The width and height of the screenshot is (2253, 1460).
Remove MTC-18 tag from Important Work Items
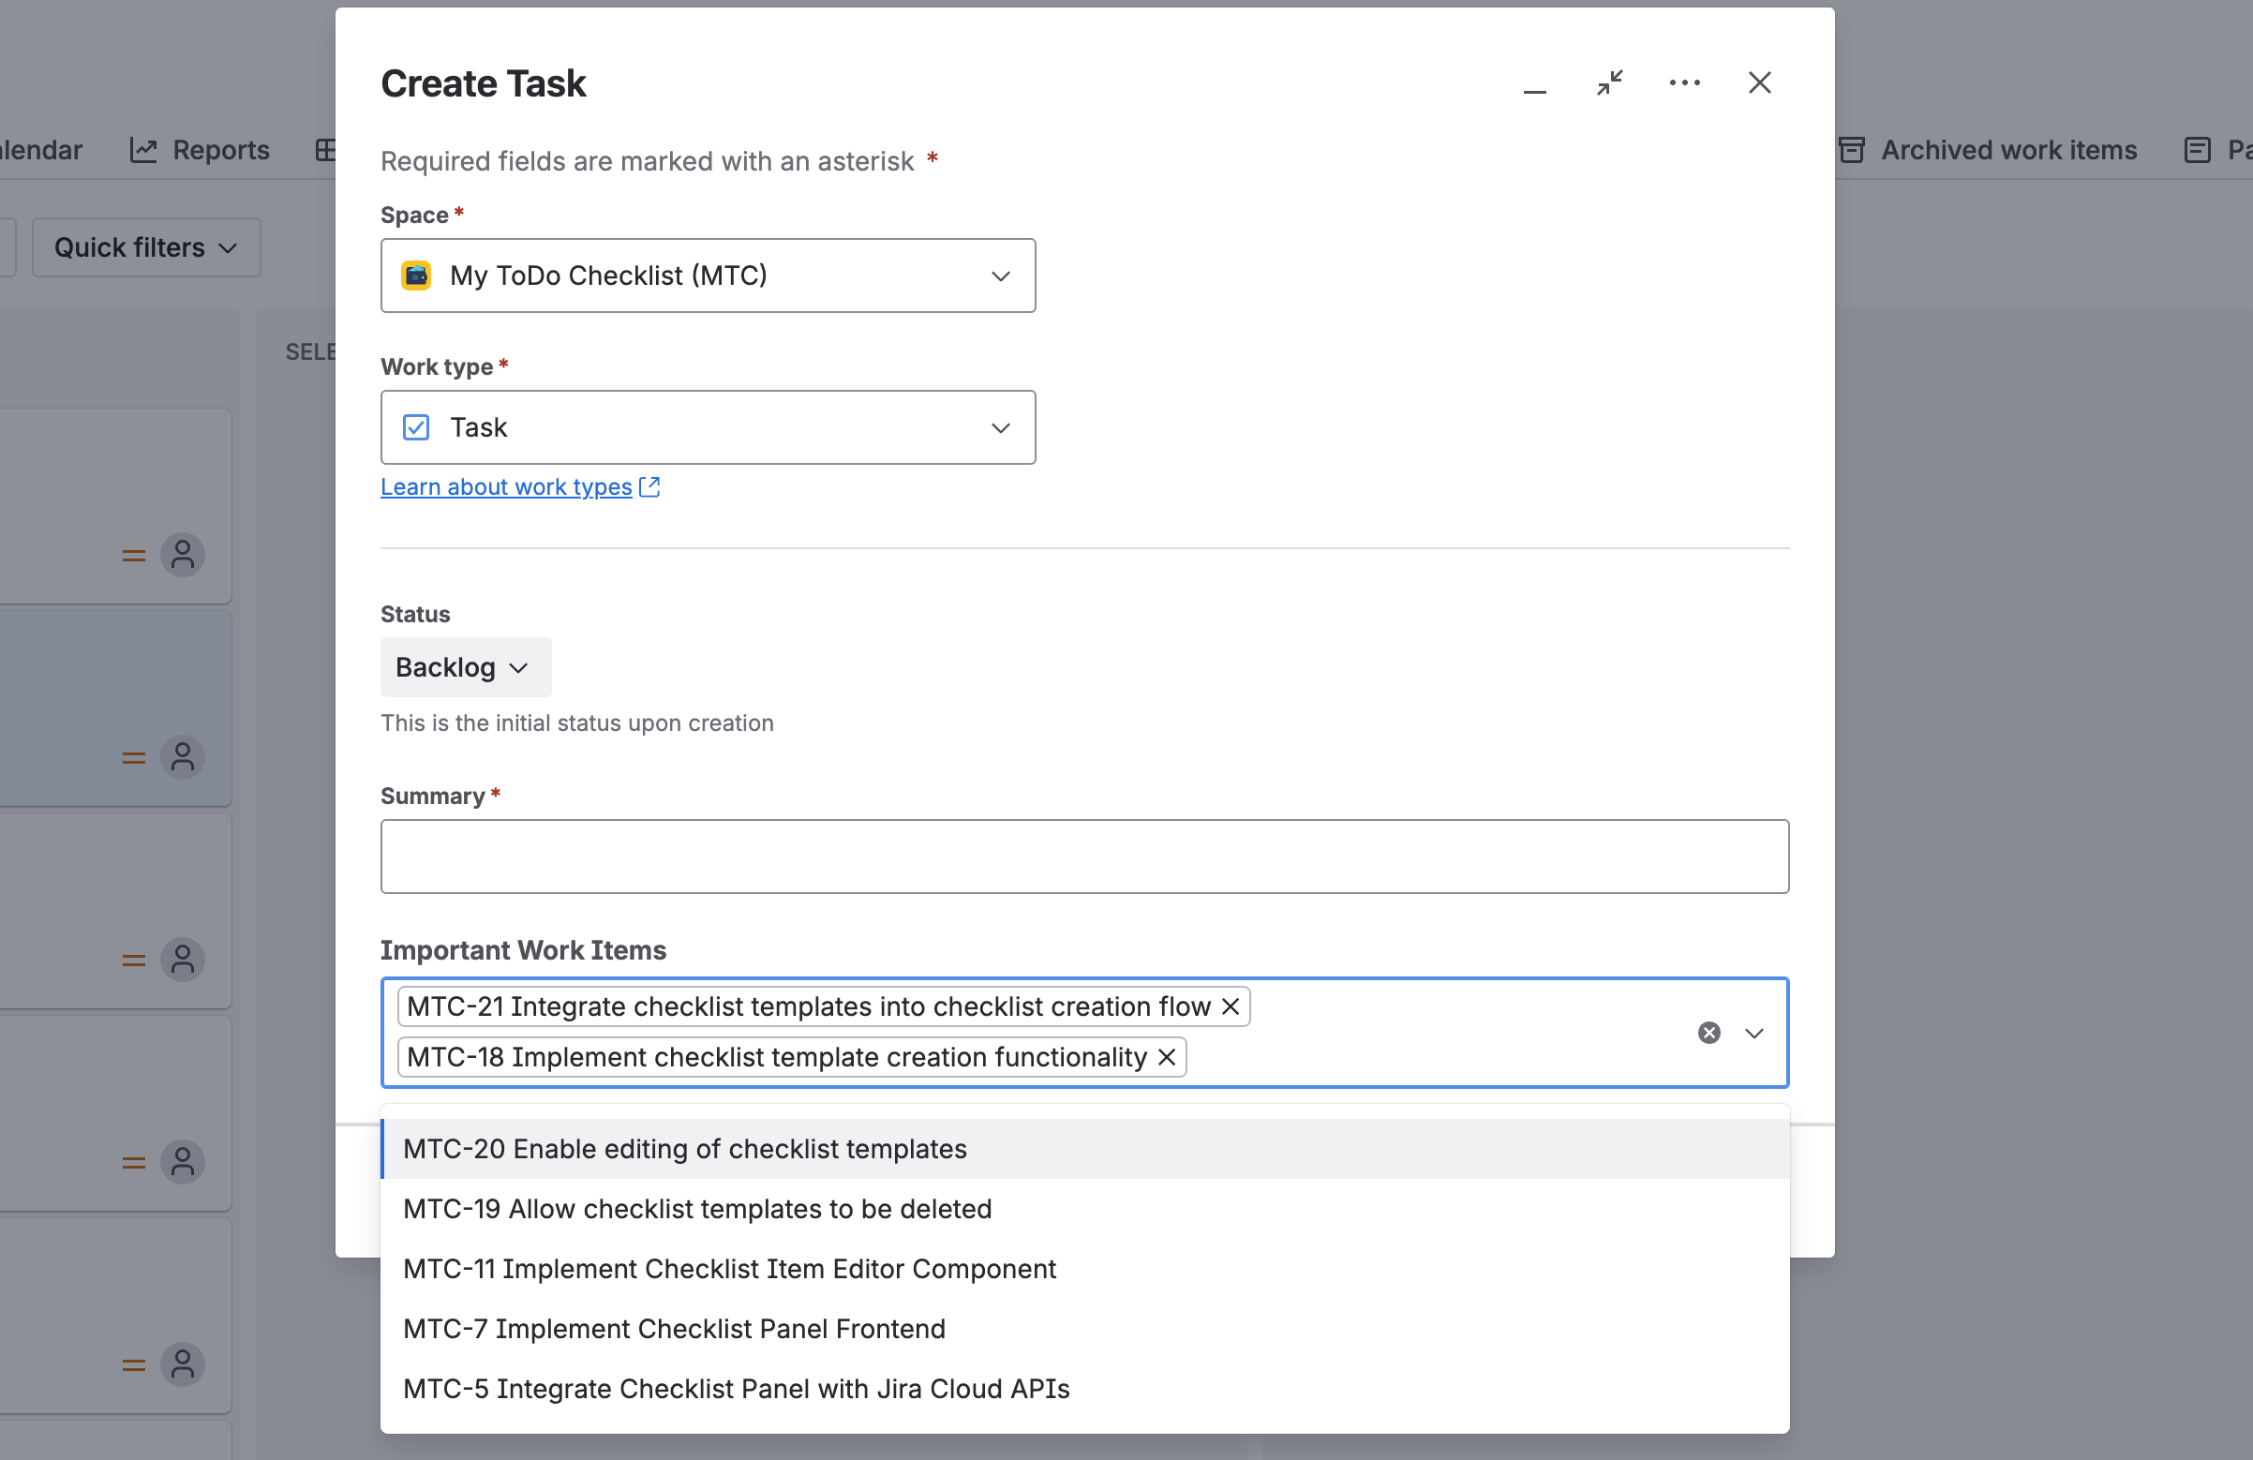1166,1057
